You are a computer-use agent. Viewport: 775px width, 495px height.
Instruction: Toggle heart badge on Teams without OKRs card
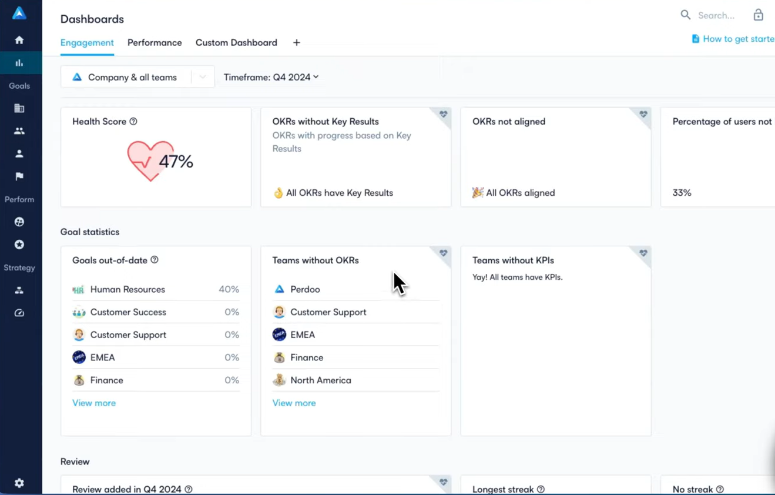pyautogui.click(x=444, y=253)
